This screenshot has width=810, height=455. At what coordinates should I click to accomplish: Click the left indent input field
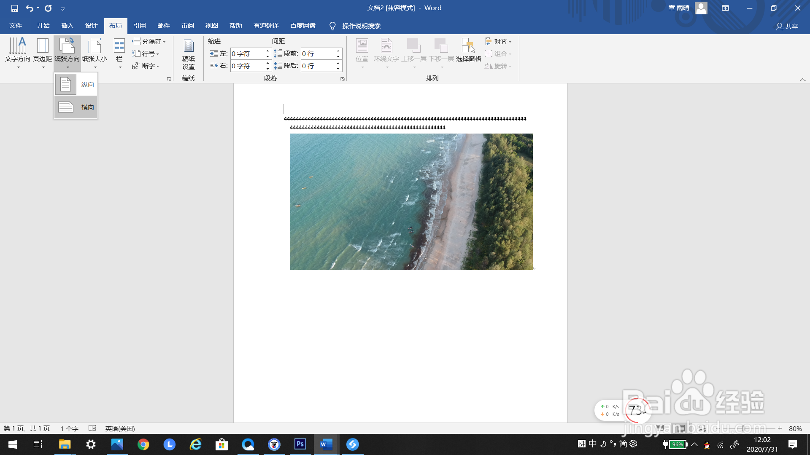247,54
